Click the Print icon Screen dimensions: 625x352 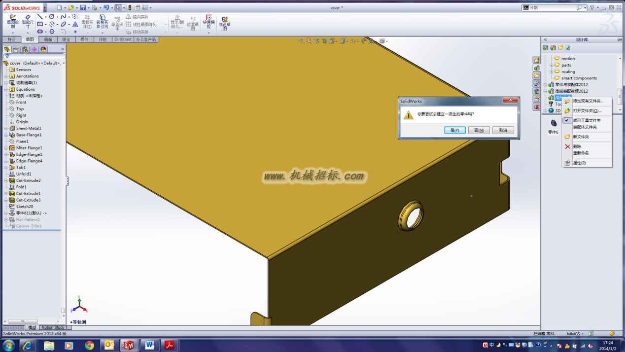point(95,7)
